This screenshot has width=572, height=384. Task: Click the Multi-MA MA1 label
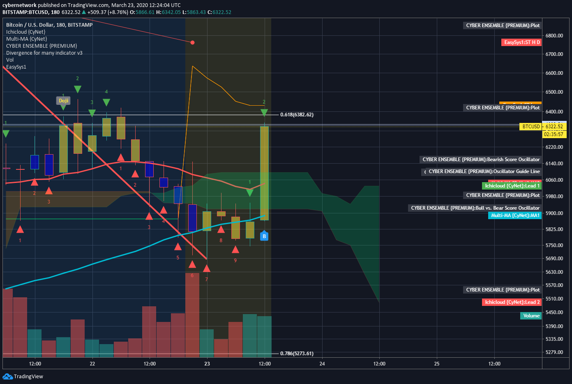point(515,215)
